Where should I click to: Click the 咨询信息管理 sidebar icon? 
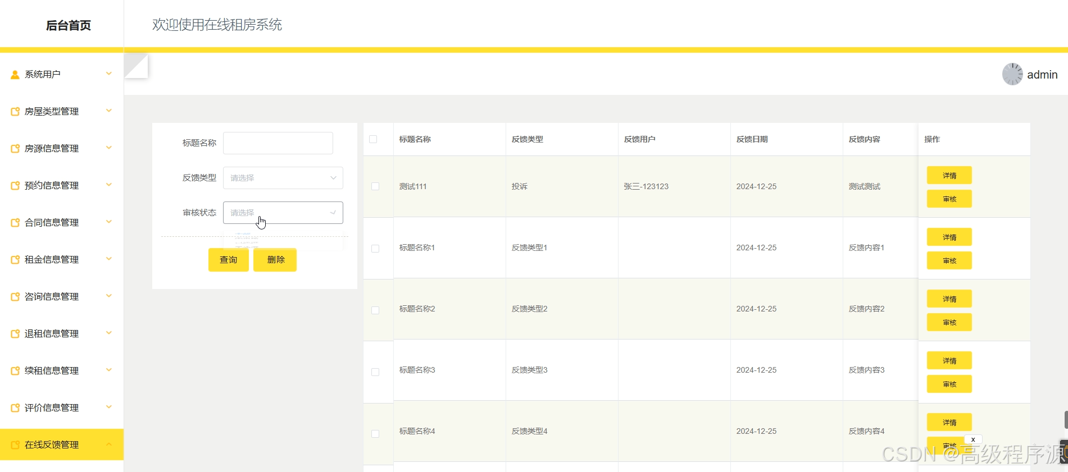(x=15, y=297)
